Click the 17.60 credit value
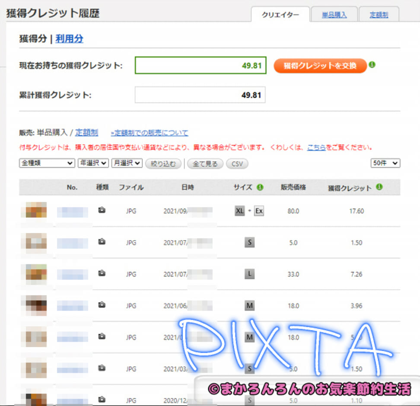The height and width of the screenshot is (406, 420). [356, 211]
